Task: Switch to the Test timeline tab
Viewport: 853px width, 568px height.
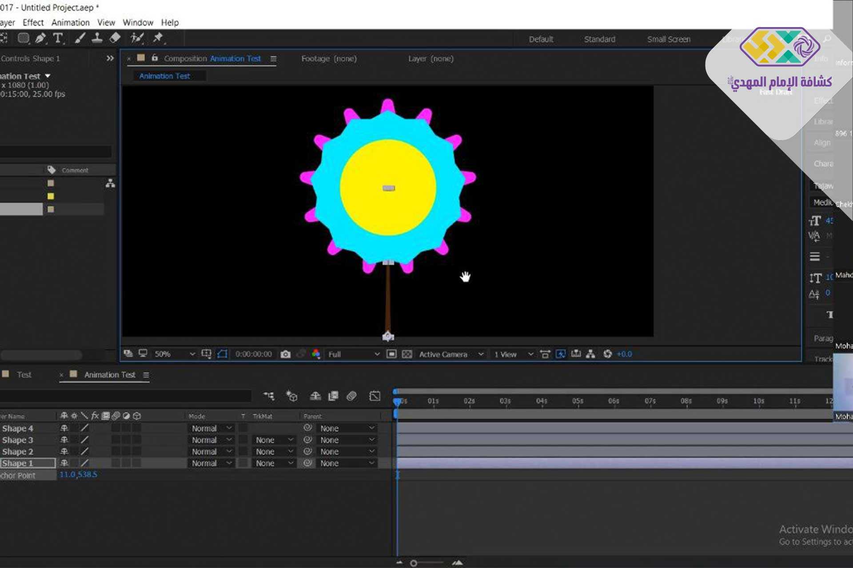Action: pyautogui.click(x=24, y=375)
